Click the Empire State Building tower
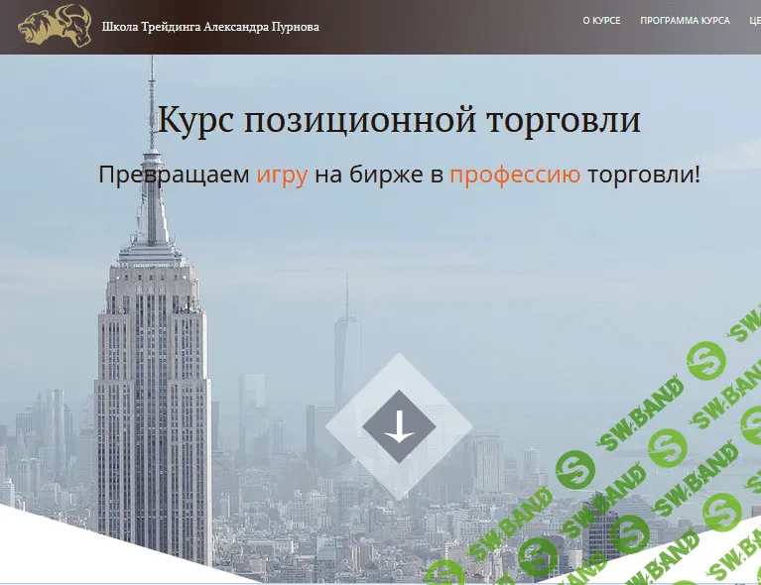Screen dimensions: 761x585 point(152,397)
